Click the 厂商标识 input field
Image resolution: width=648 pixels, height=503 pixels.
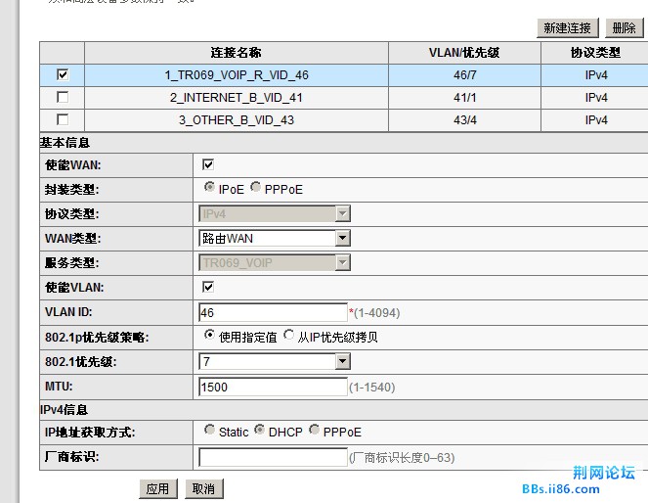point(273,457)
